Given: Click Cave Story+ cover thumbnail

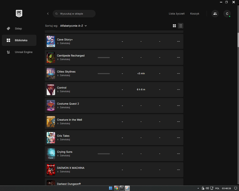Looking at the screenshot, I should (x=51, y=41).
